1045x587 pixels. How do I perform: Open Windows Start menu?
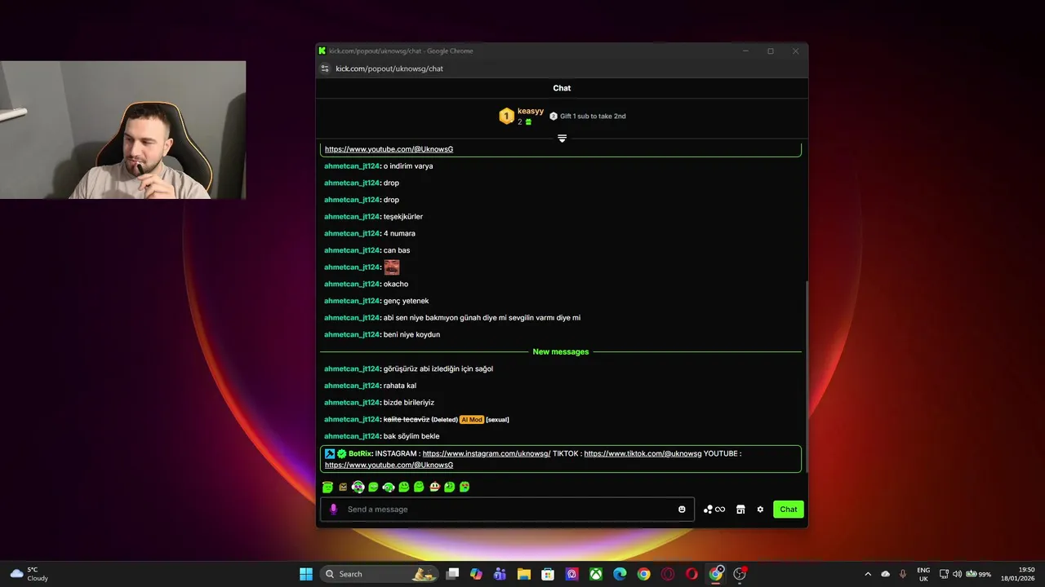coord(306,574)
